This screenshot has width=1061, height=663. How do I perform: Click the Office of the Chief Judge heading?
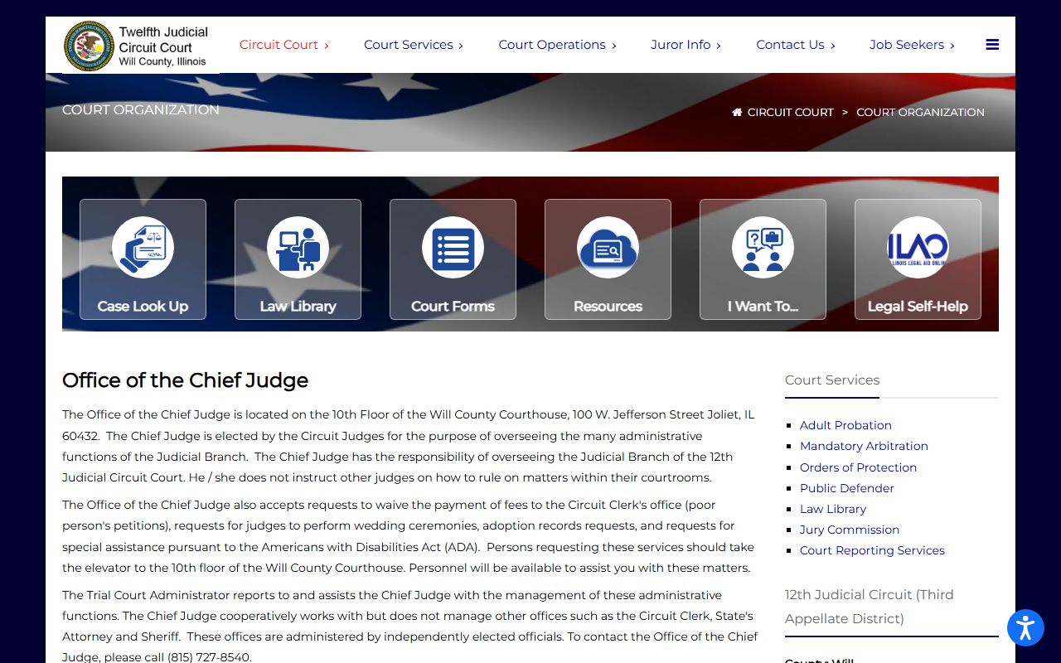tap(185, 380)
